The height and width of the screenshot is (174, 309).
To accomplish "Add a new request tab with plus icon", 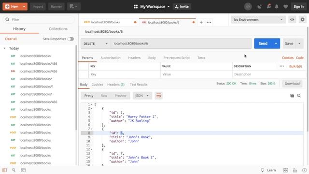I will pyautogui.click(x=201, y=22).
